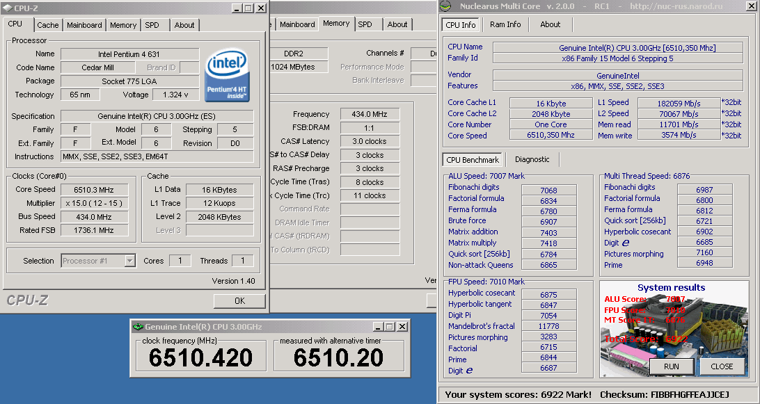The width and height of the screenshot is (760, 404).
Task: Select the Memory tab in front CPU-Z window
Action: pos(123,25)
